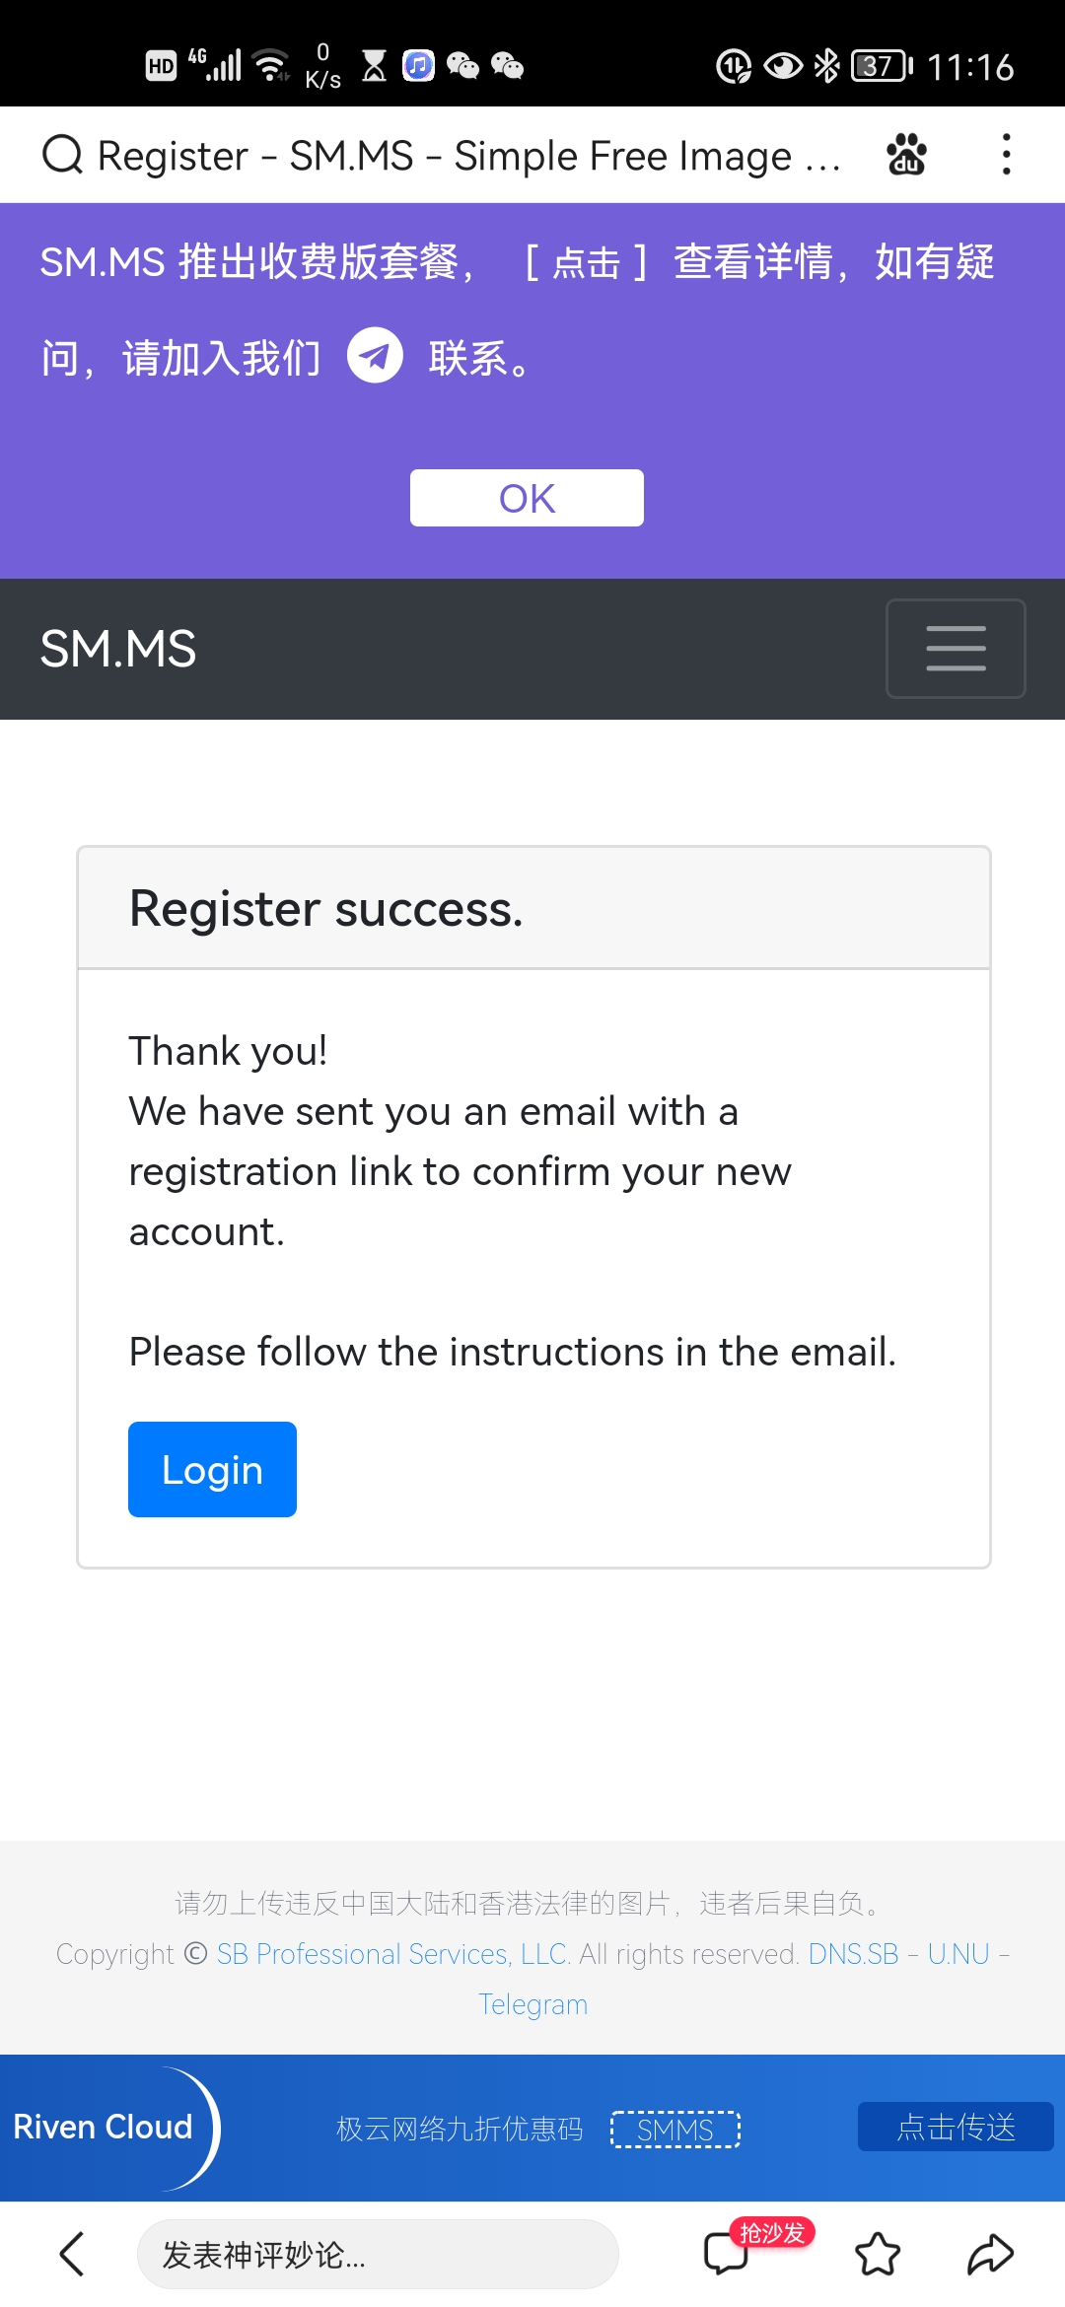Tap the comment input field
This screenshot has width=1065, height=2307.
point(378,2254)
